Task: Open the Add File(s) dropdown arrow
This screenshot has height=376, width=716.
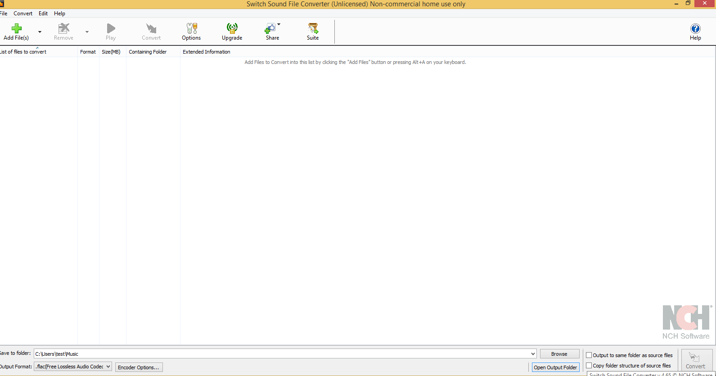Action: (40, 32)
